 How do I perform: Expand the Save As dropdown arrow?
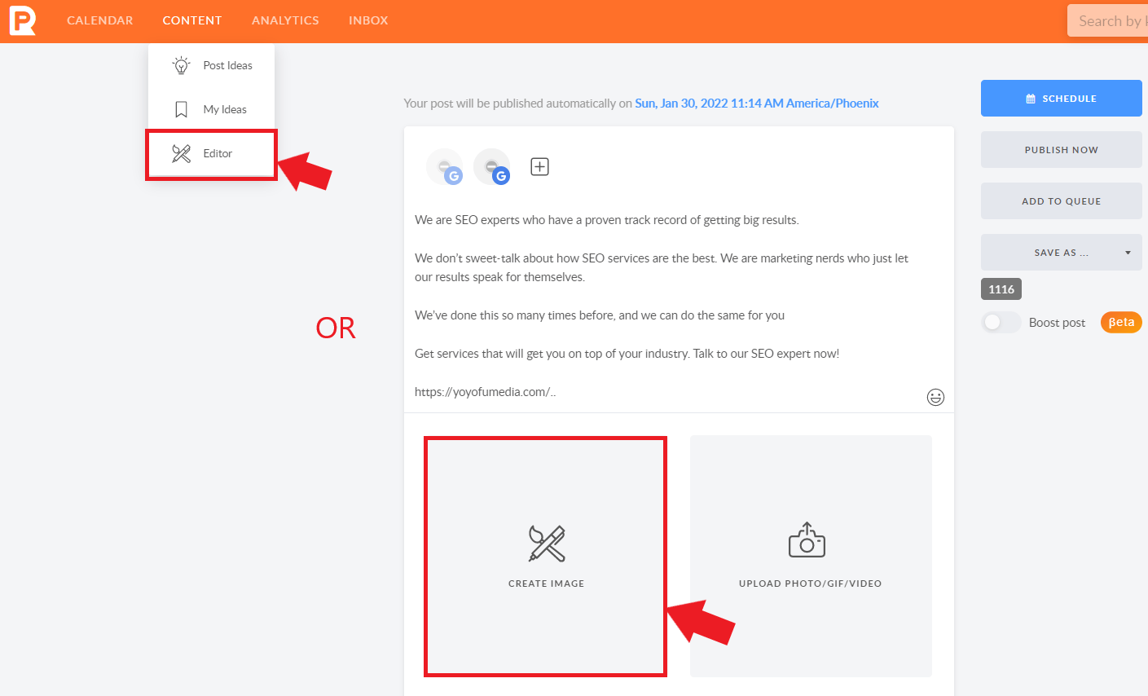1128,253
